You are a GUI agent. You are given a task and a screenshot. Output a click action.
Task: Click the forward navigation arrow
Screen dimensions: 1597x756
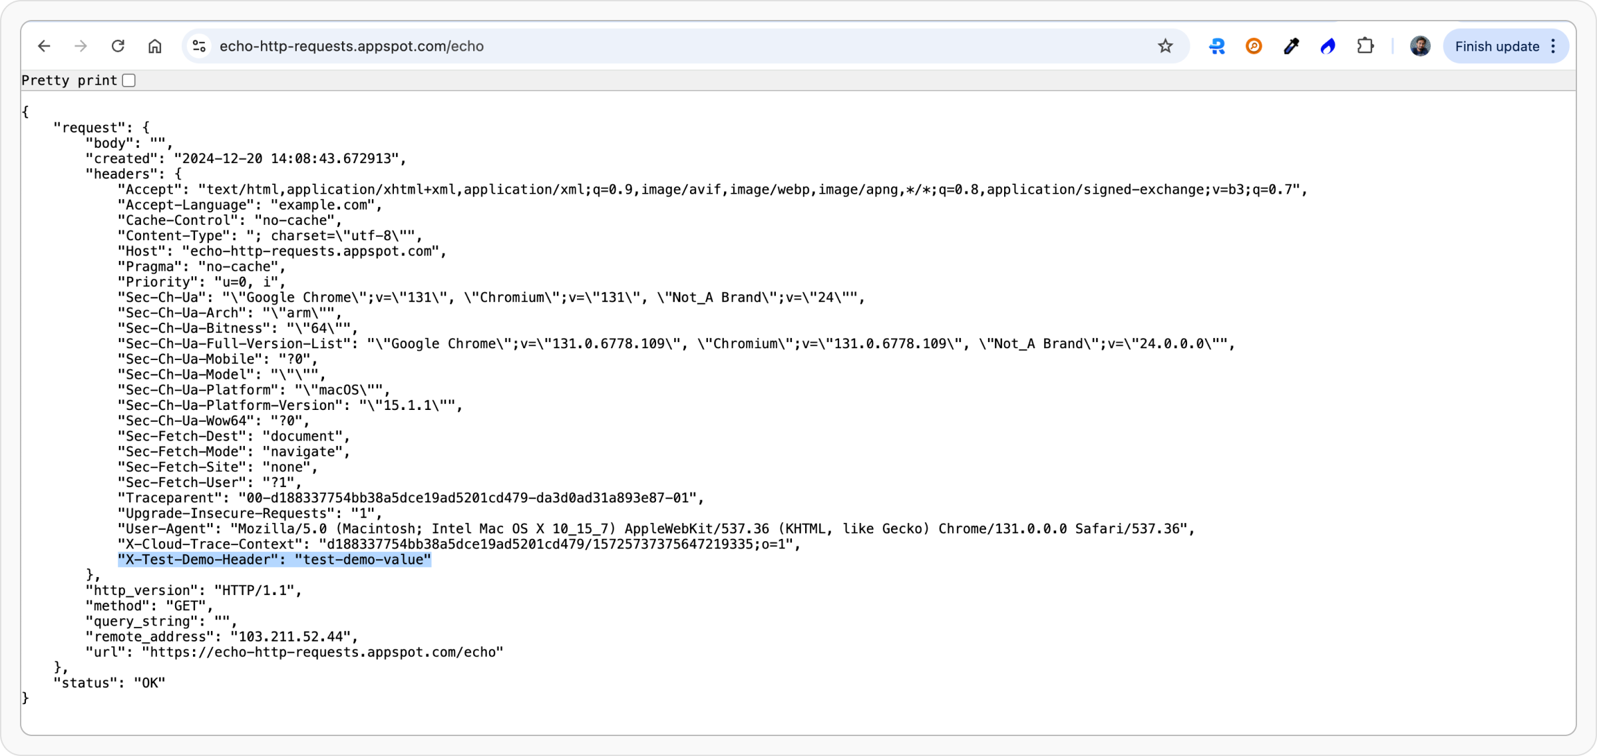pos(81,46)
